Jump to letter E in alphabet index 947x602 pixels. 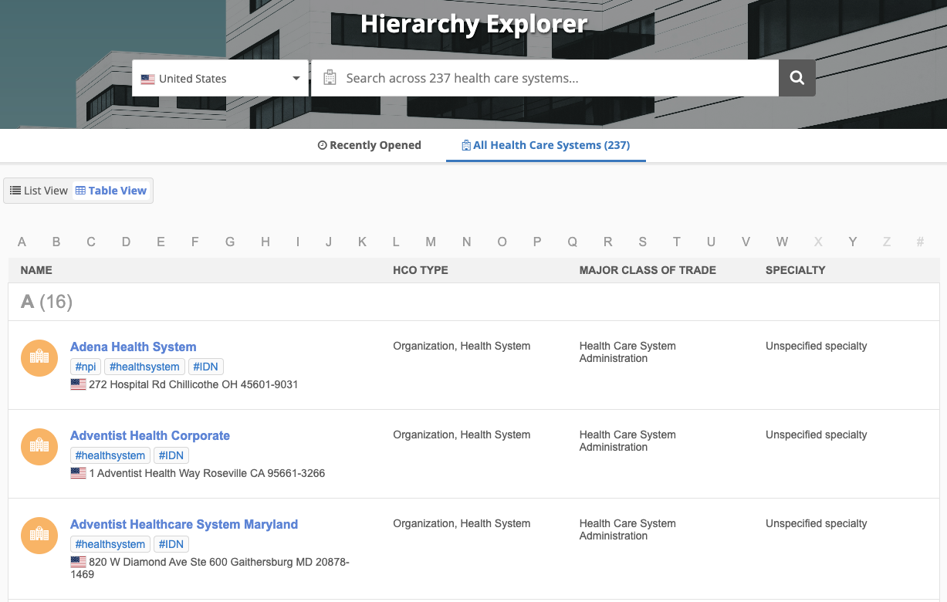pos(161,242)
